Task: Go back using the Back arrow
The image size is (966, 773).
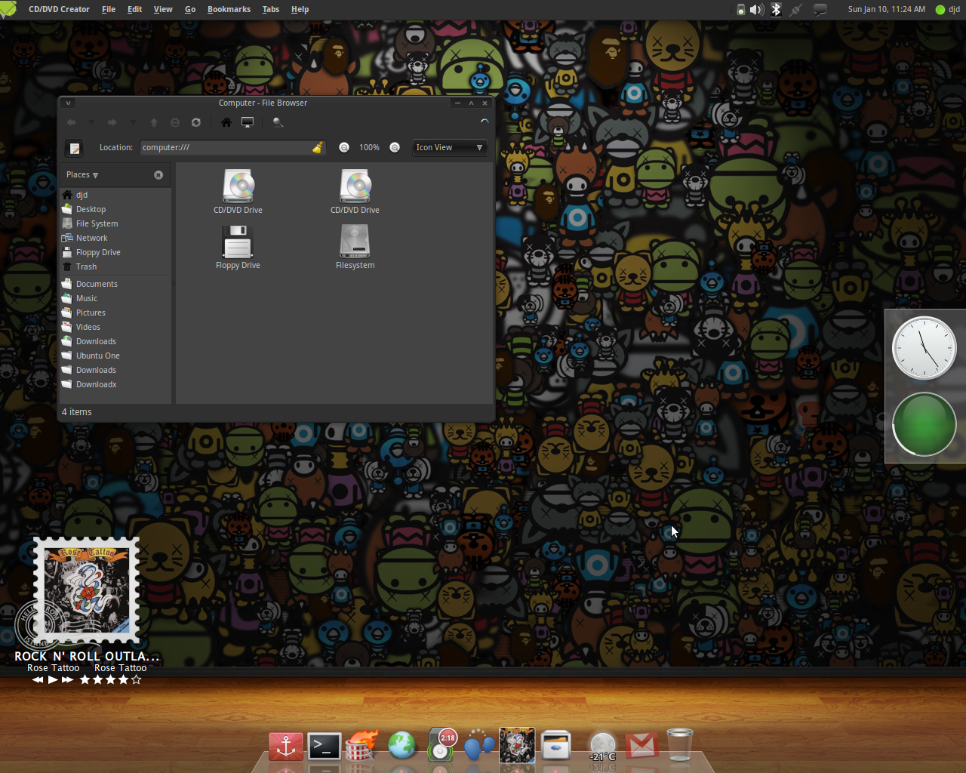Action: point(72,122)
